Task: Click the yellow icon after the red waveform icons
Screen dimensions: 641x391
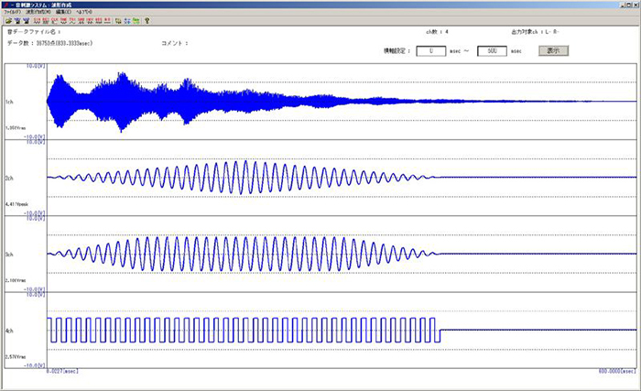Action: click(118, 20)
